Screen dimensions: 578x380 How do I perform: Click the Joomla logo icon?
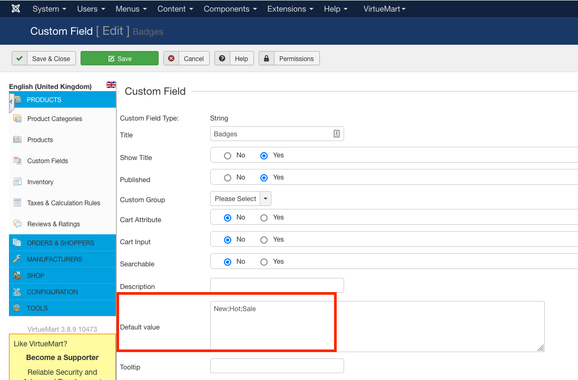pyautogui.click(x=16, y=9)
